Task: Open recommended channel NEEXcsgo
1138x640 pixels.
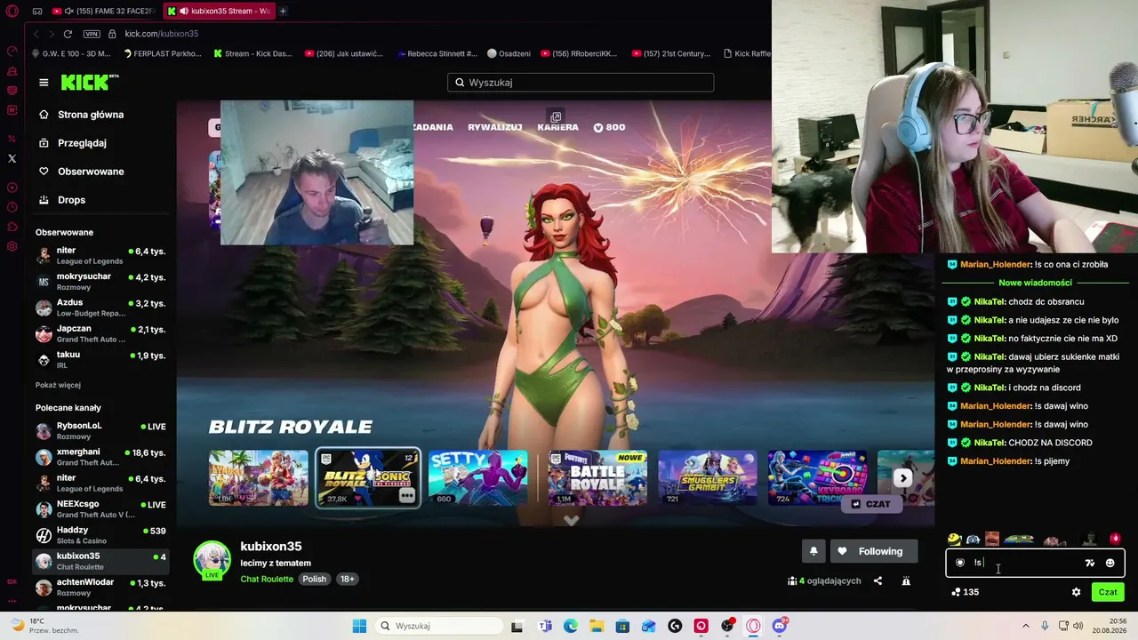Action: [x=100, y=508]
